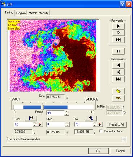Pause the playback
The width and height of the screenshot is (133, 157).
pyautogui.click(x=119, y=51)
